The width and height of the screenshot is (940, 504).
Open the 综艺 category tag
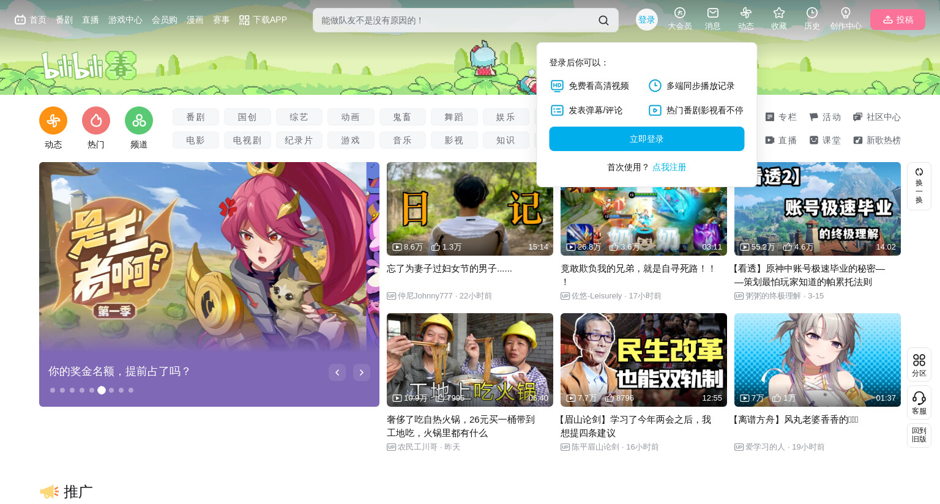point(299,117)
